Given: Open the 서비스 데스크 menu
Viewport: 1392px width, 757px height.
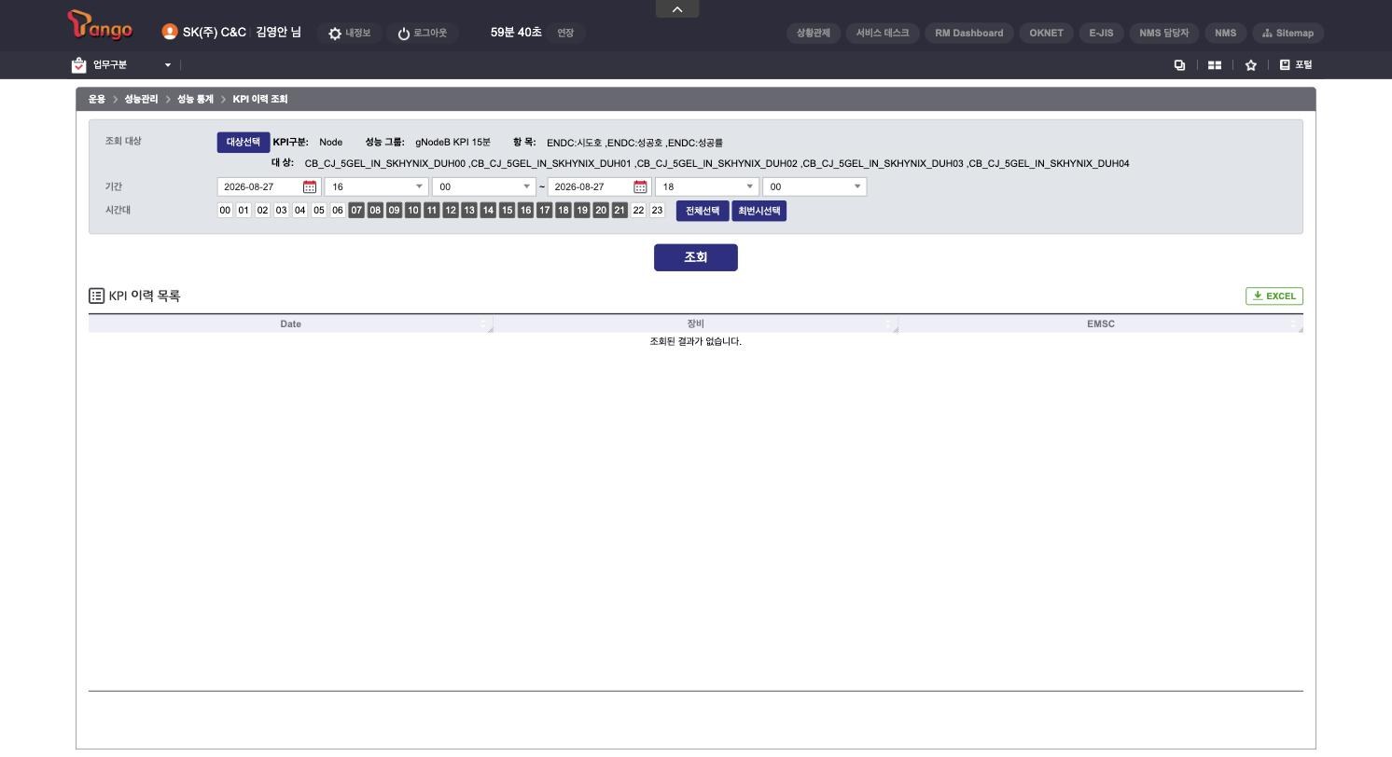Looking at the screenshot, I should click(x=883, y=33).
